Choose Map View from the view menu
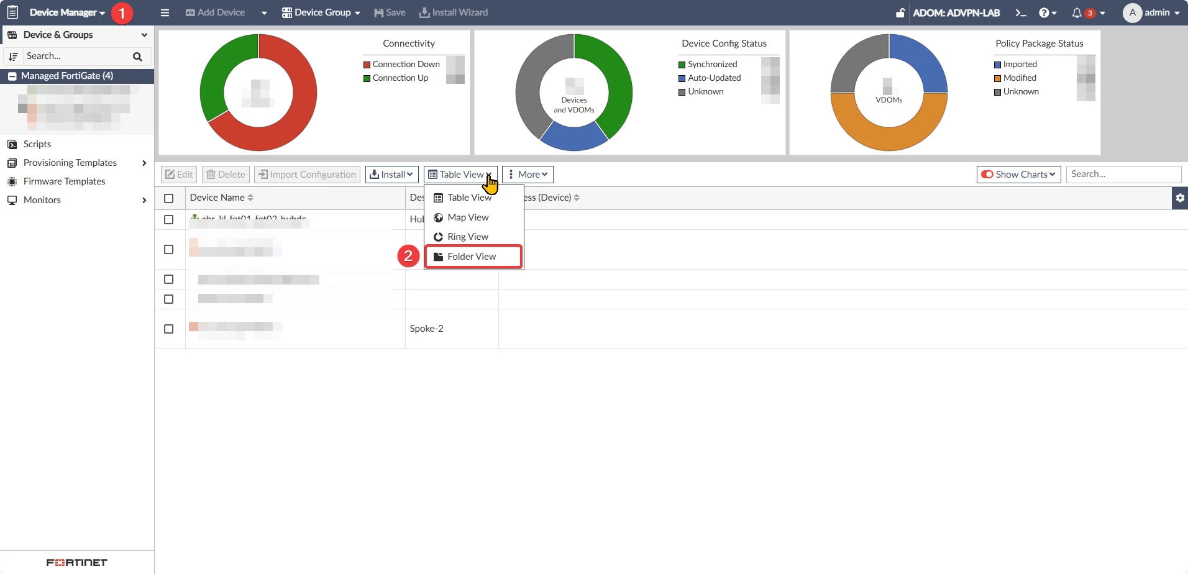 474,217
